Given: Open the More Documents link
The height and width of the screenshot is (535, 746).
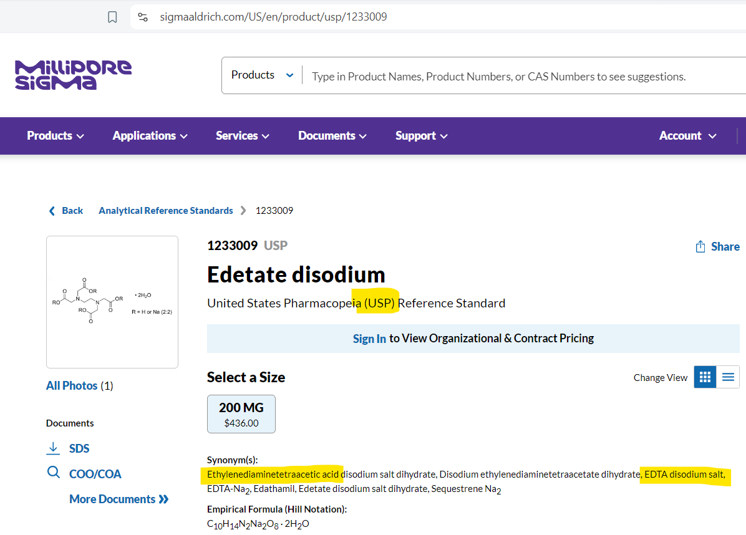Looking at the screenshot, I should click(112, 499).
